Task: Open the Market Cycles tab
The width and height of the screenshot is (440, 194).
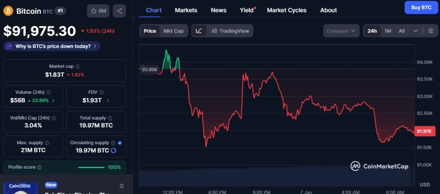Action: click(x=287, y=10)
